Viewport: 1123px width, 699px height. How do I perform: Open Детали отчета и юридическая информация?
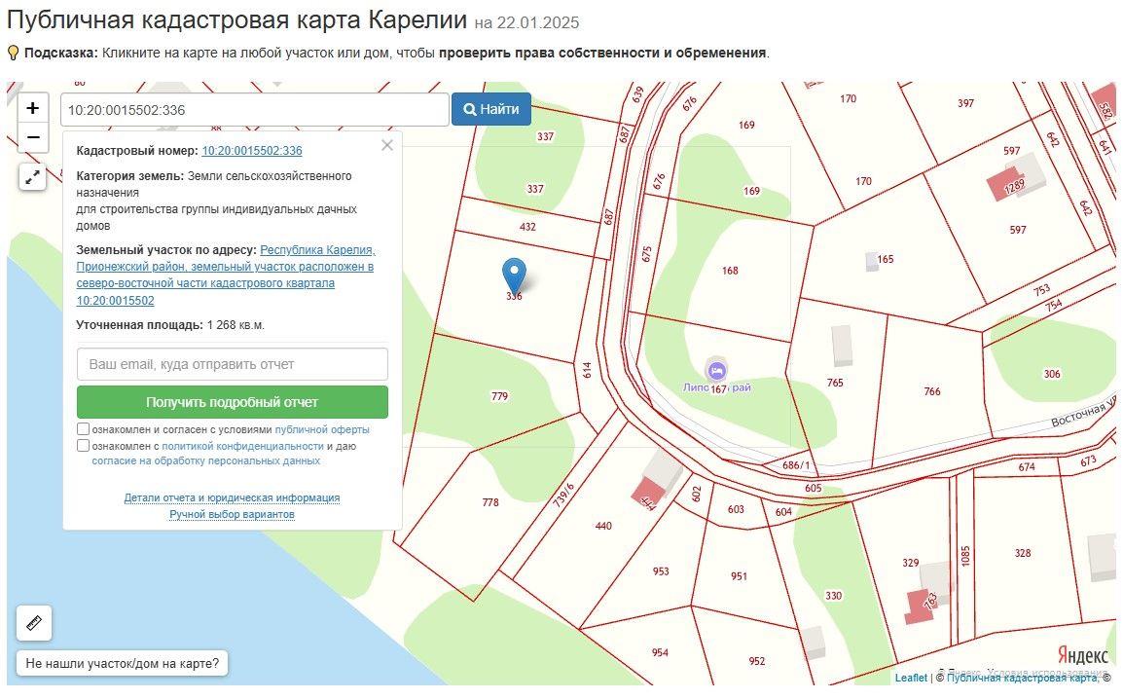click(x=232, y=497)
